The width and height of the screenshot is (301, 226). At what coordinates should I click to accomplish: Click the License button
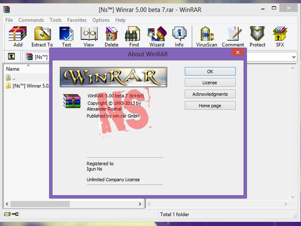click(210, 82)
